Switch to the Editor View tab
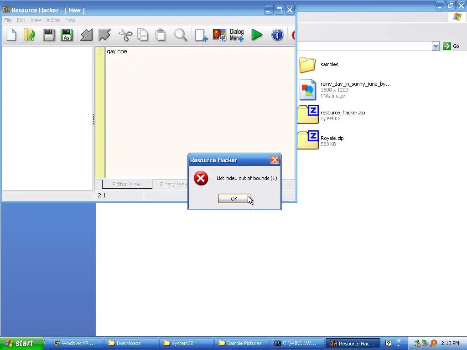 pyautogui.click(x=127, y=184)
